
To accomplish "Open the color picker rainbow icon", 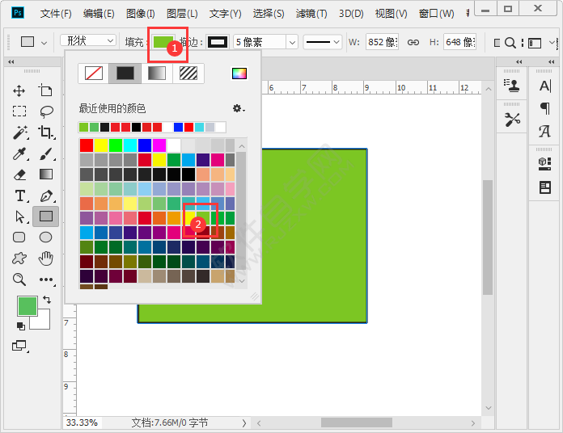I will coord(239,74).
